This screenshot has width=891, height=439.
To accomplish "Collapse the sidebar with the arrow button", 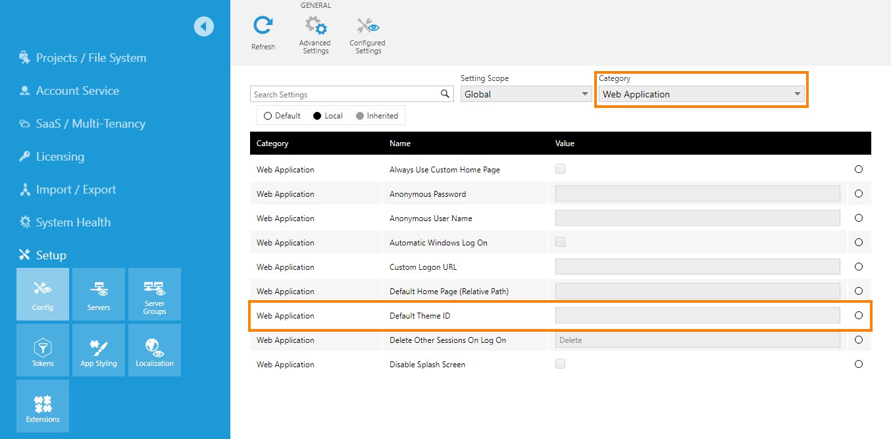I will point(204,26).
